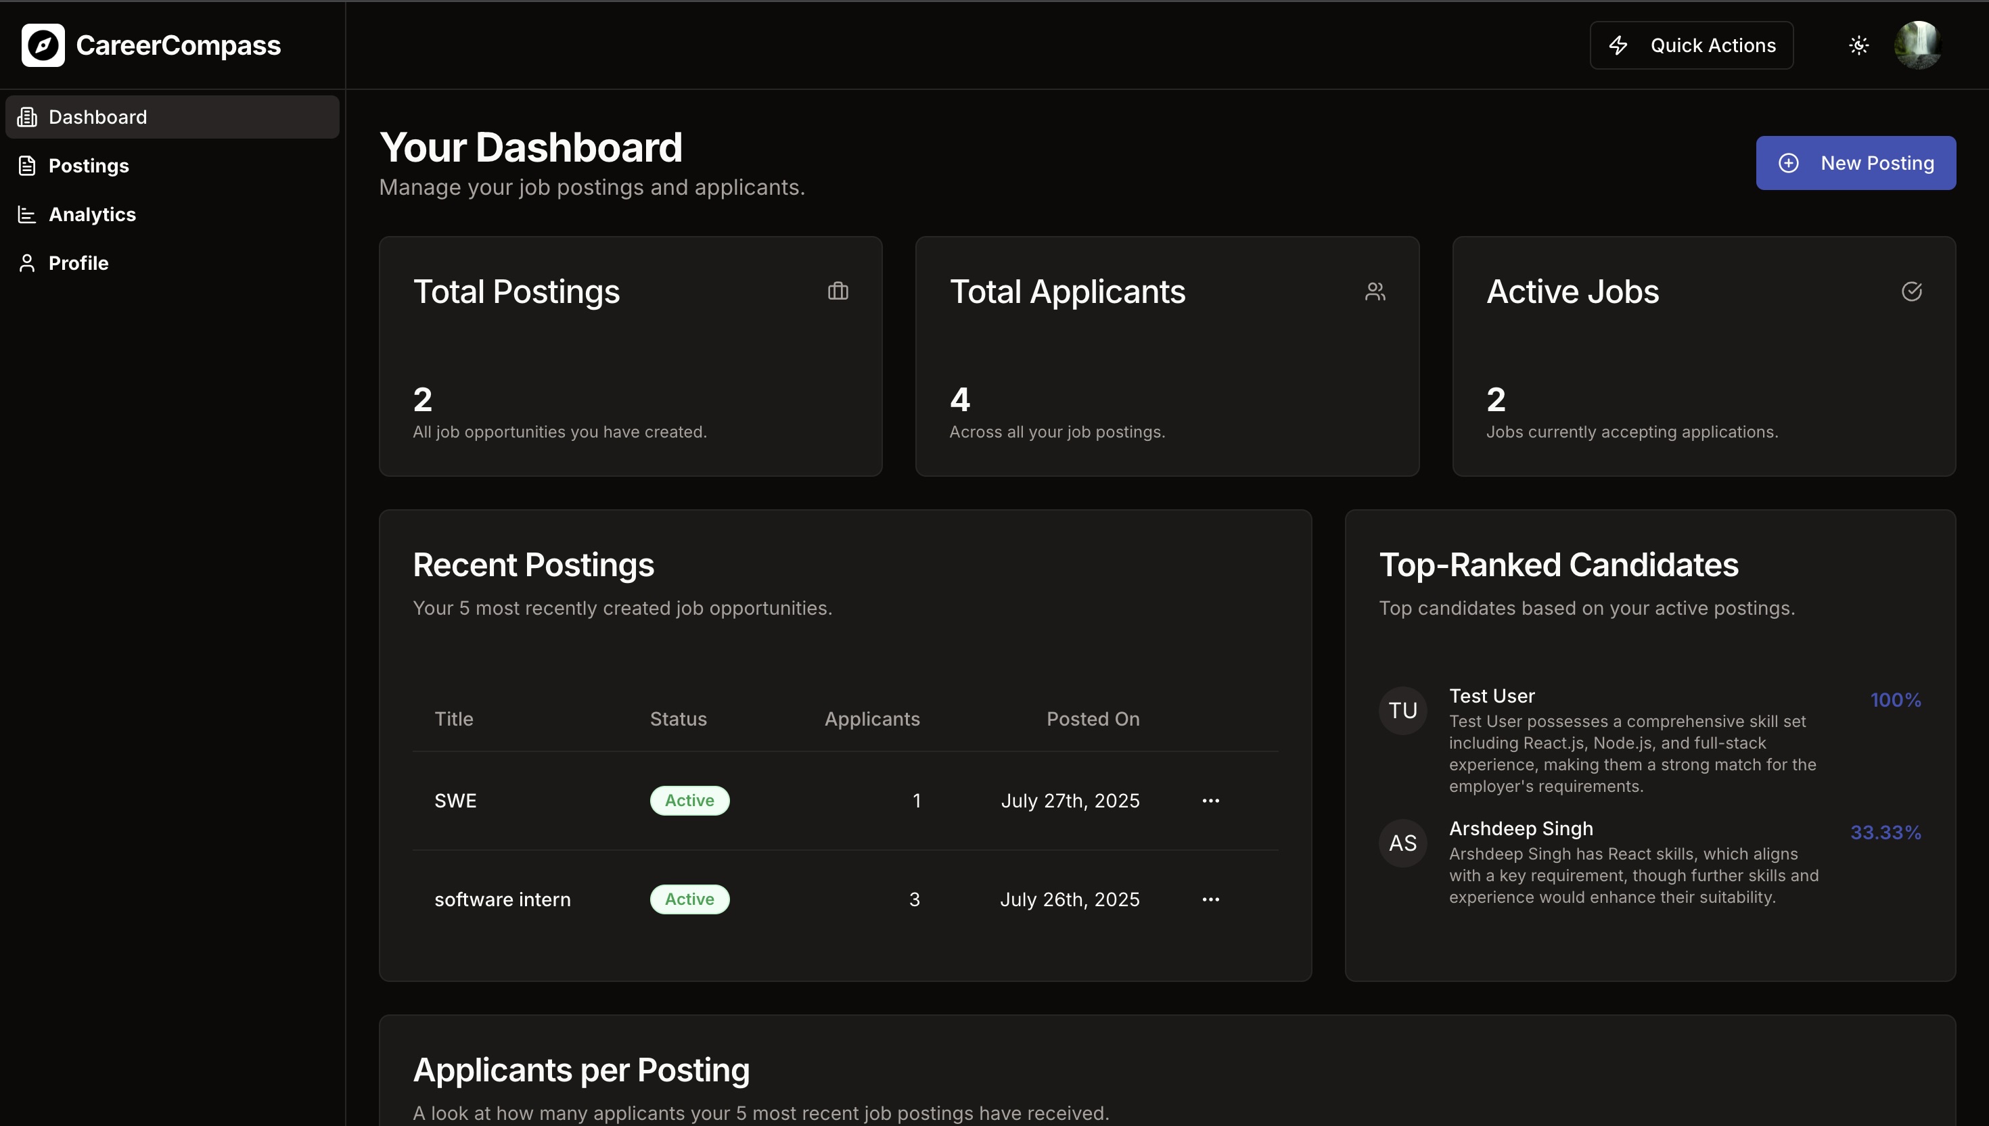1989x1126 pixels.
Task: Click the CareerCompass compass logo icon
Action: click(43, 45)
